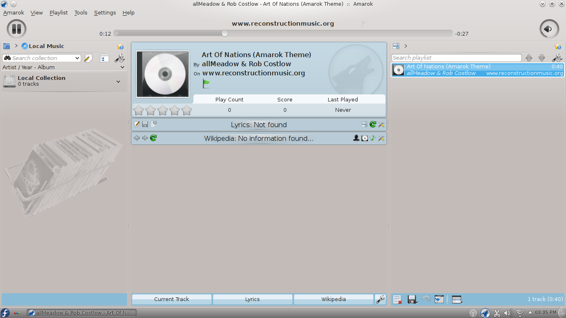Viewport: 566px width, 318px height.
Task: Switch to the Lyrics applet tab
Action: [x=252, y=299]
